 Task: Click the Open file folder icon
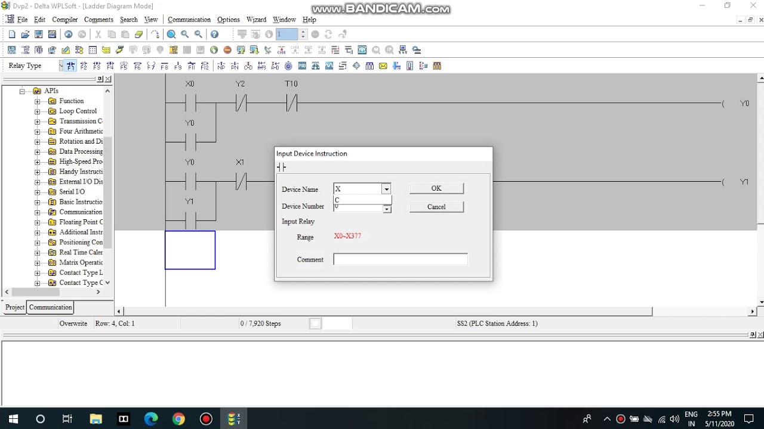[25, 35]
